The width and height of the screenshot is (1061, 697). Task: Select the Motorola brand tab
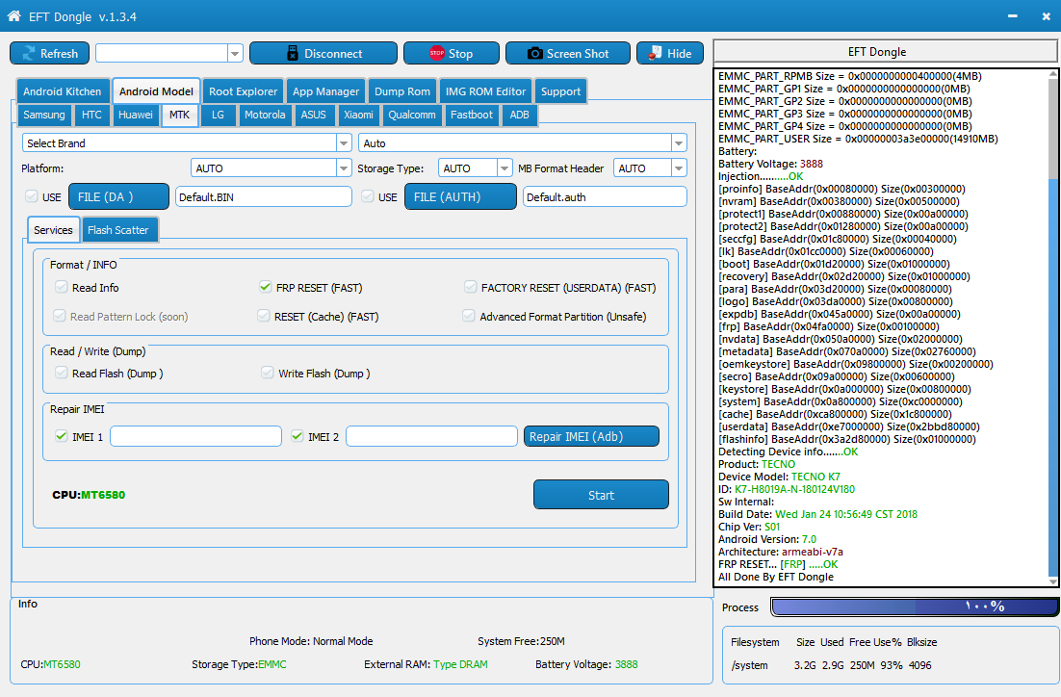[x=265, y=115]
